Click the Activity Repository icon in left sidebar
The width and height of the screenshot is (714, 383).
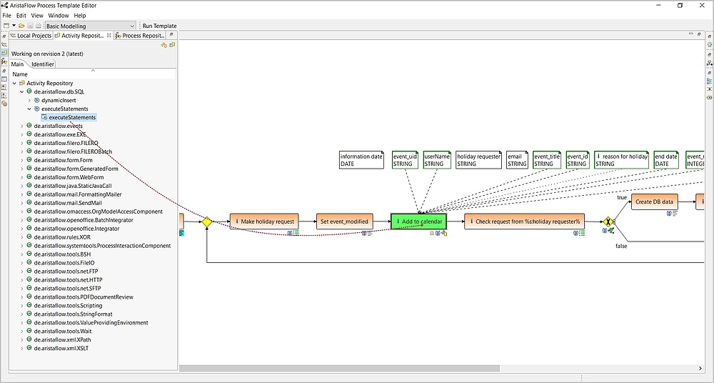click(4, 52)
